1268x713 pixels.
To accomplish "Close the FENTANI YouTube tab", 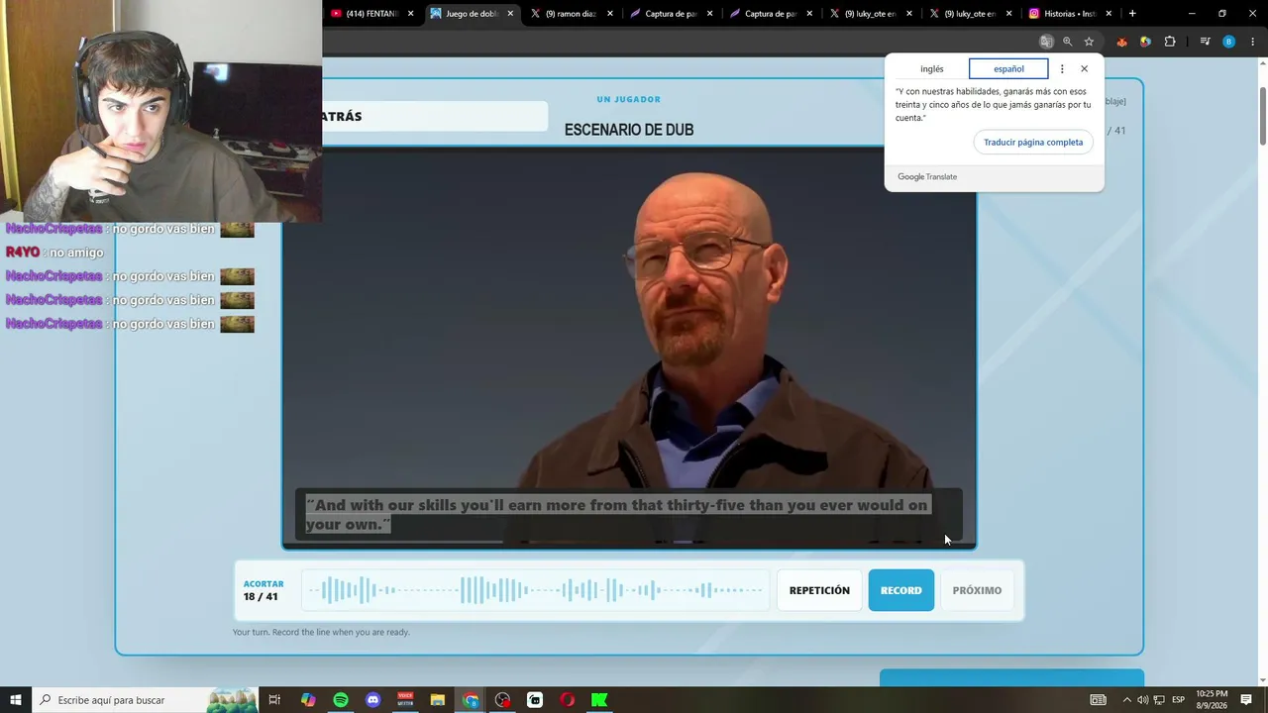I will pyautogui.click(x=410, y=14).
